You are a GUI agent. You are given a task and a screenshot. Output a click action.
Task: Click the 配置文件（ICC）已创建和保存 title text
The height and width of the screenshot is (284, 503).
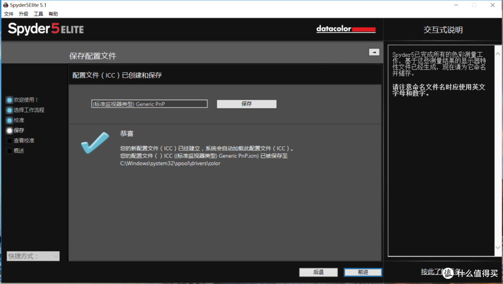pos(117,75)
